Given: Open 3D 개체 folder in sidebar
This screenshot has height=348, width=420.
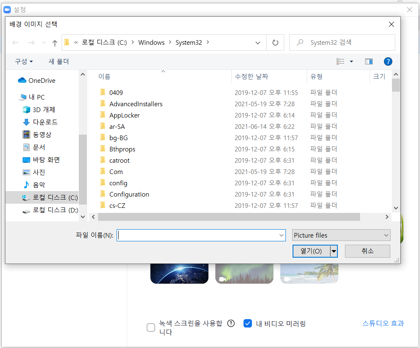Looking at the screenshot, I should click(39, 110).
